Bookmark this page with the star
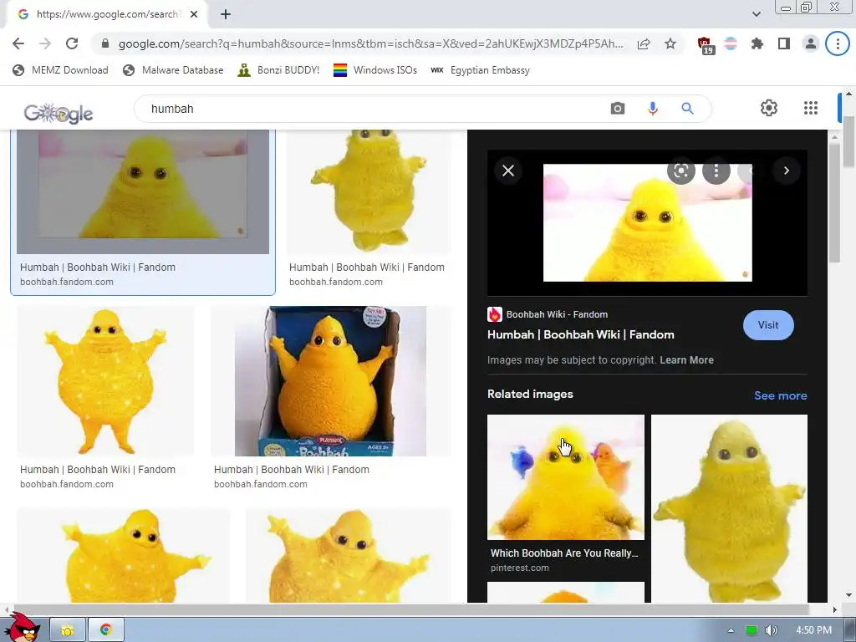Screen dimensions: 856x642 670,43
